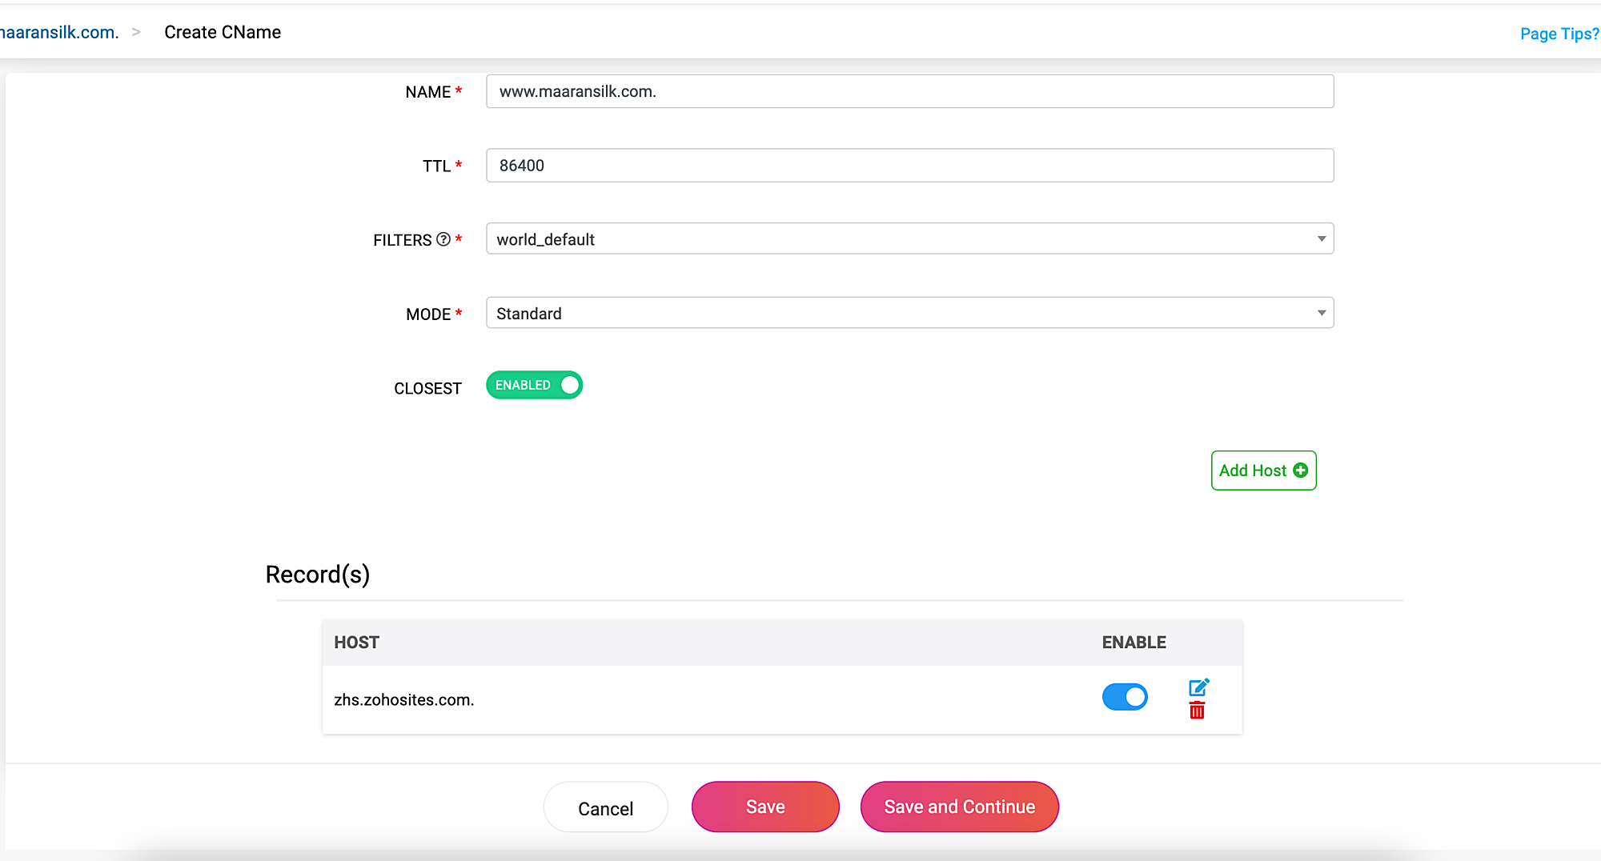Cancel the CName creation
This screenshot has height=861, width=1601.
click(x=605, y=808)
